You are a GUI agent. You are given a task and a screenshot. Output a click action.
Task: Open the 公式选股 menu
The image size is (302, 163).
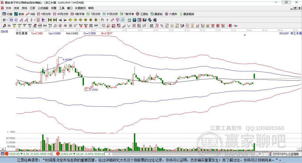pos(43,8)
